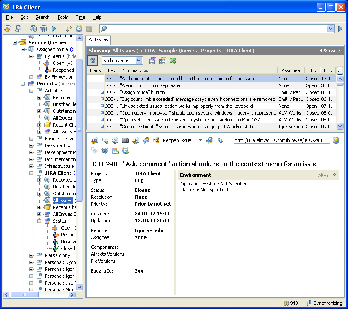348x309 pixels.
Task: Run search with blue arrow right of search box
Action: [x=340, y=29]
